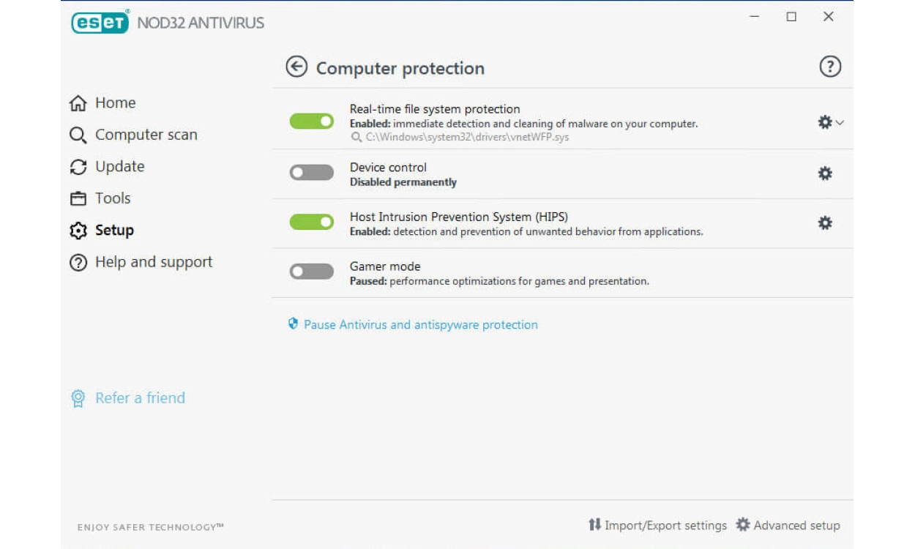Enable the Device control toggle
Viewport: 915px width, 549px height.
pyautogui.click(x=312, y=173)
